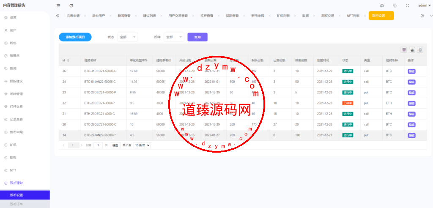Open 期权 sidebar menu
The height and width of the screenshot is (208, 433).
(x=25, y=157)
